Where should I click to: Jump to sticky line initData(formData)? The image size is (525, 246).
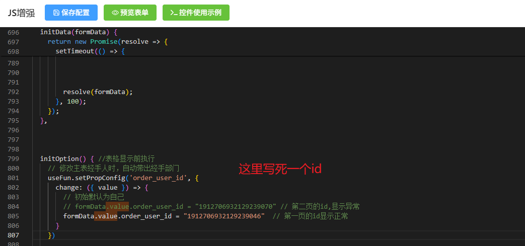tap(78, 32)
